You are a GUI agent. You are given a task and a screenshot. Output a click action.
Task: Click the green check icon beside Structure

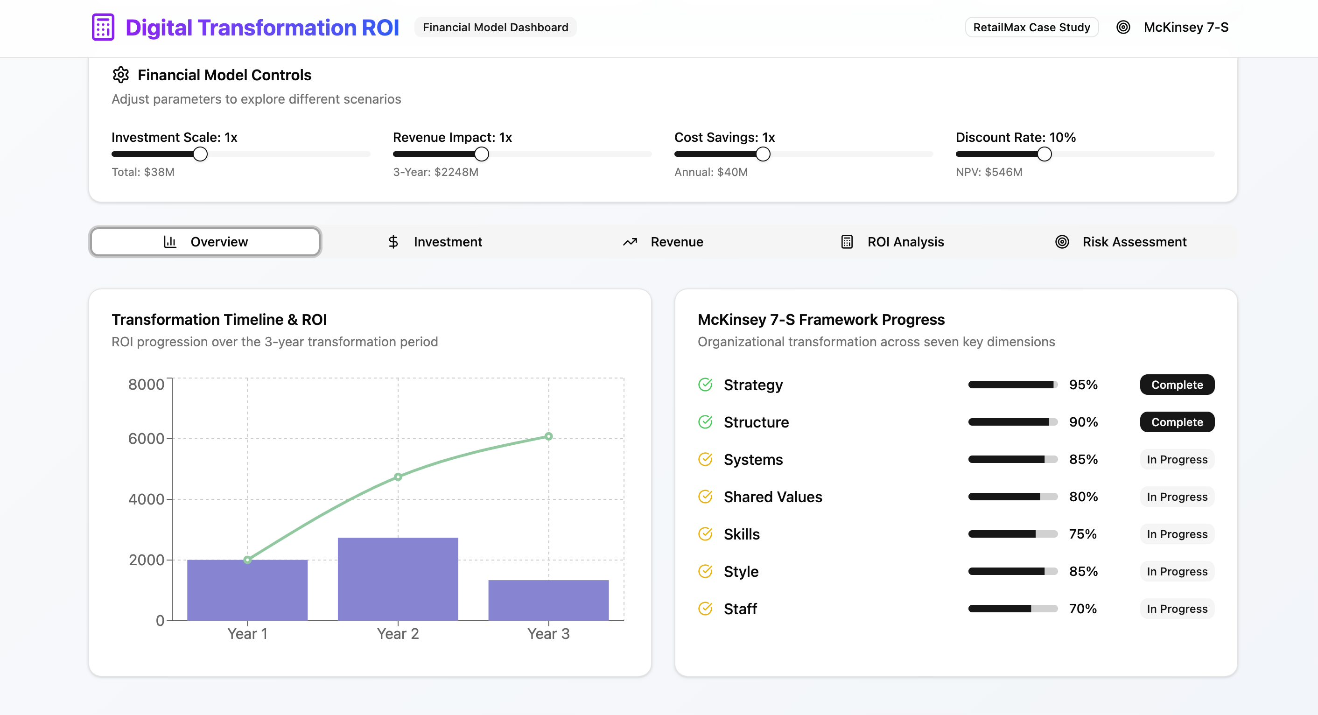pos(705,422)
